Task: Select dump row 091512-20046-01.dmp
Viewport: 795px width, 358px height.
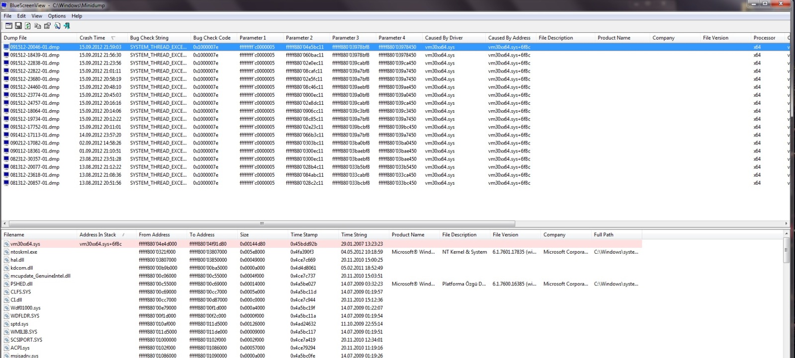Action: tap(395, 47)
